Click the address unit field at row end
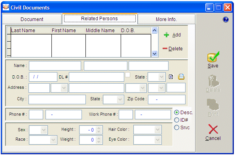 [176, 88]
